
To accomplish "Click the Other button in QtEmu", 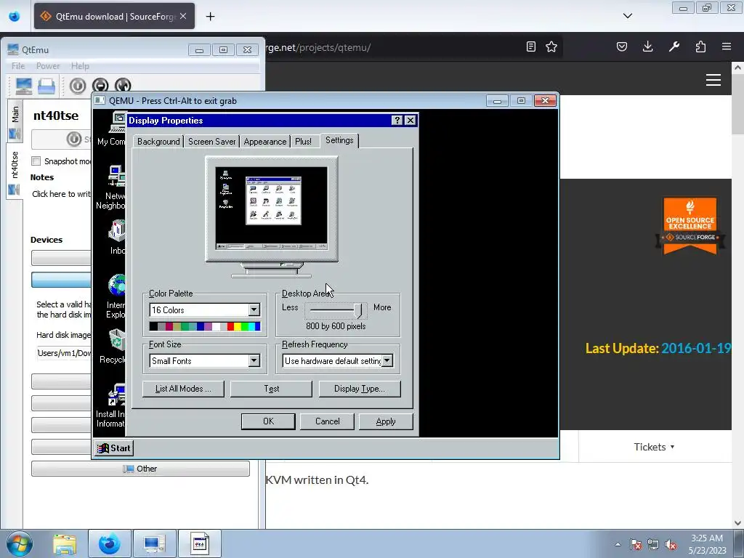I will (140, 469).
